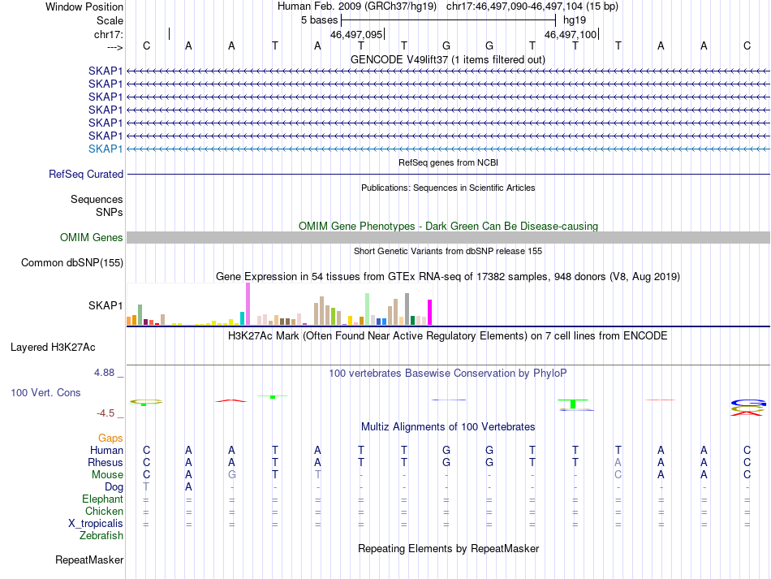Open the GTEx Gene Expression track title

pos(448,276)
